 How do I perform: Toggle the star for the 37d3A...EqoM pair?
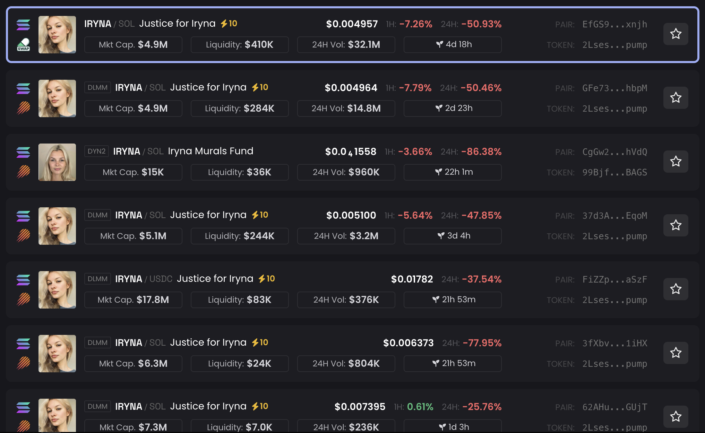coord(676,225)
